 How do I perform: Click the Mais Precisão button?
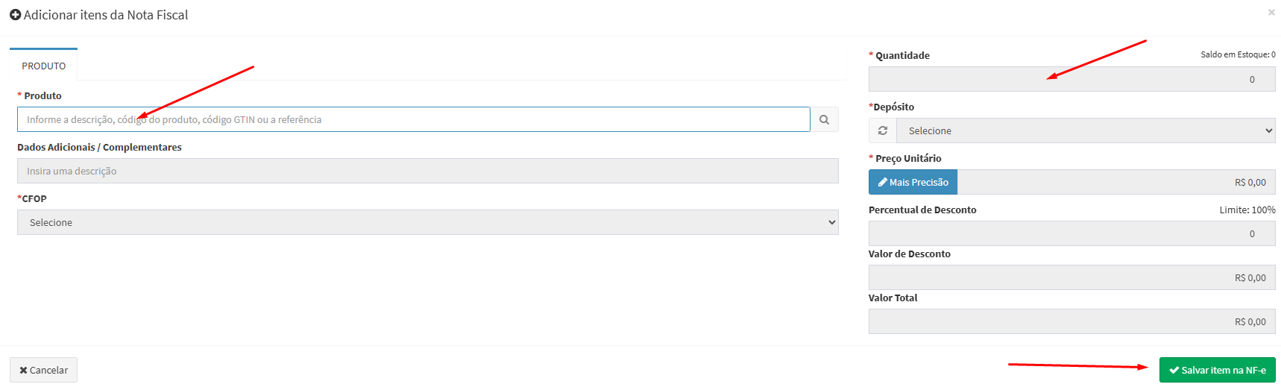tap(913, 182)
